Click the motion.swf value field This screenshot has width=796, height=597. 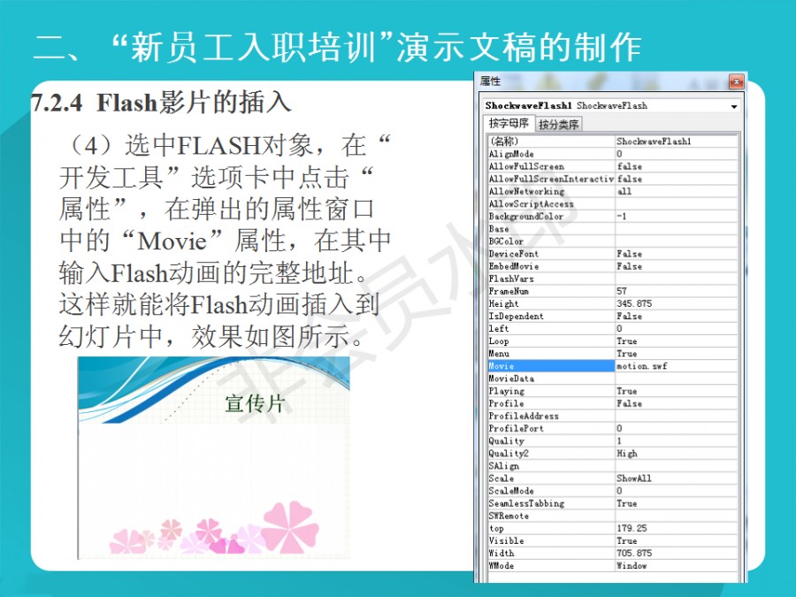click(677, 366)
